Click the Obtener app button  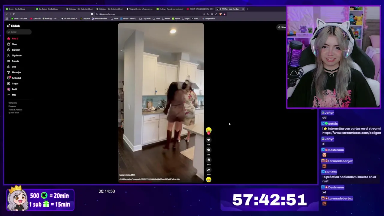coord(282,27)
